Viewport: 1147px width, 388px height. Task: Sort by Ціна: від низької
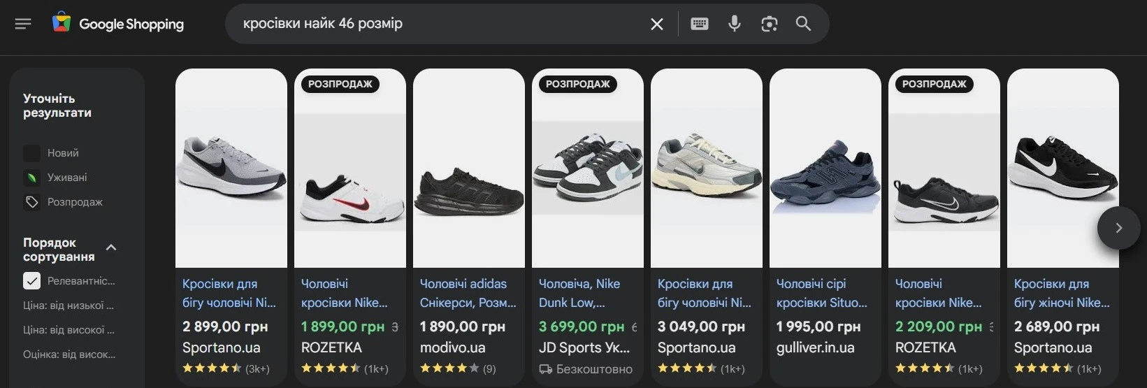pyautogui.click(x=68, y=306)
